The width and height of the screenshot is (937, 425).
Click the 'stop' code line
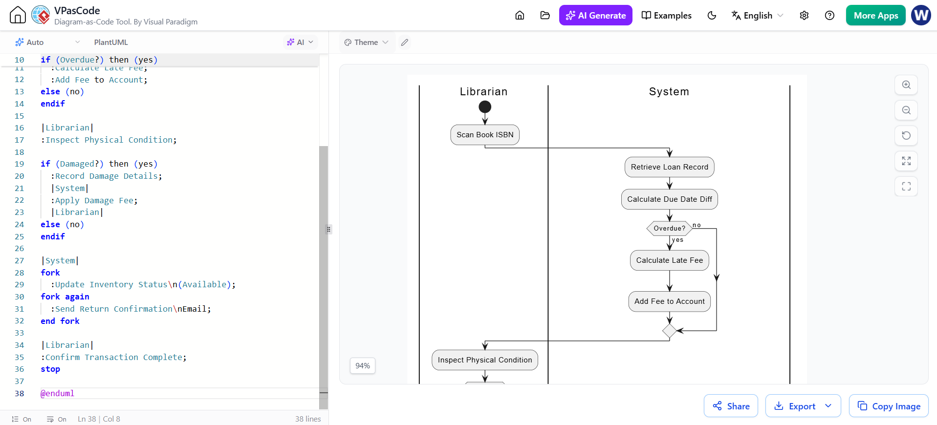click(50, 369)
